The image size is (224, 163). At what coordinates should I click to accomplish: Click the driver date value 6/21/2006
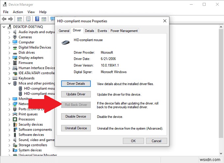pyautogui.click(x=108, y=59)
